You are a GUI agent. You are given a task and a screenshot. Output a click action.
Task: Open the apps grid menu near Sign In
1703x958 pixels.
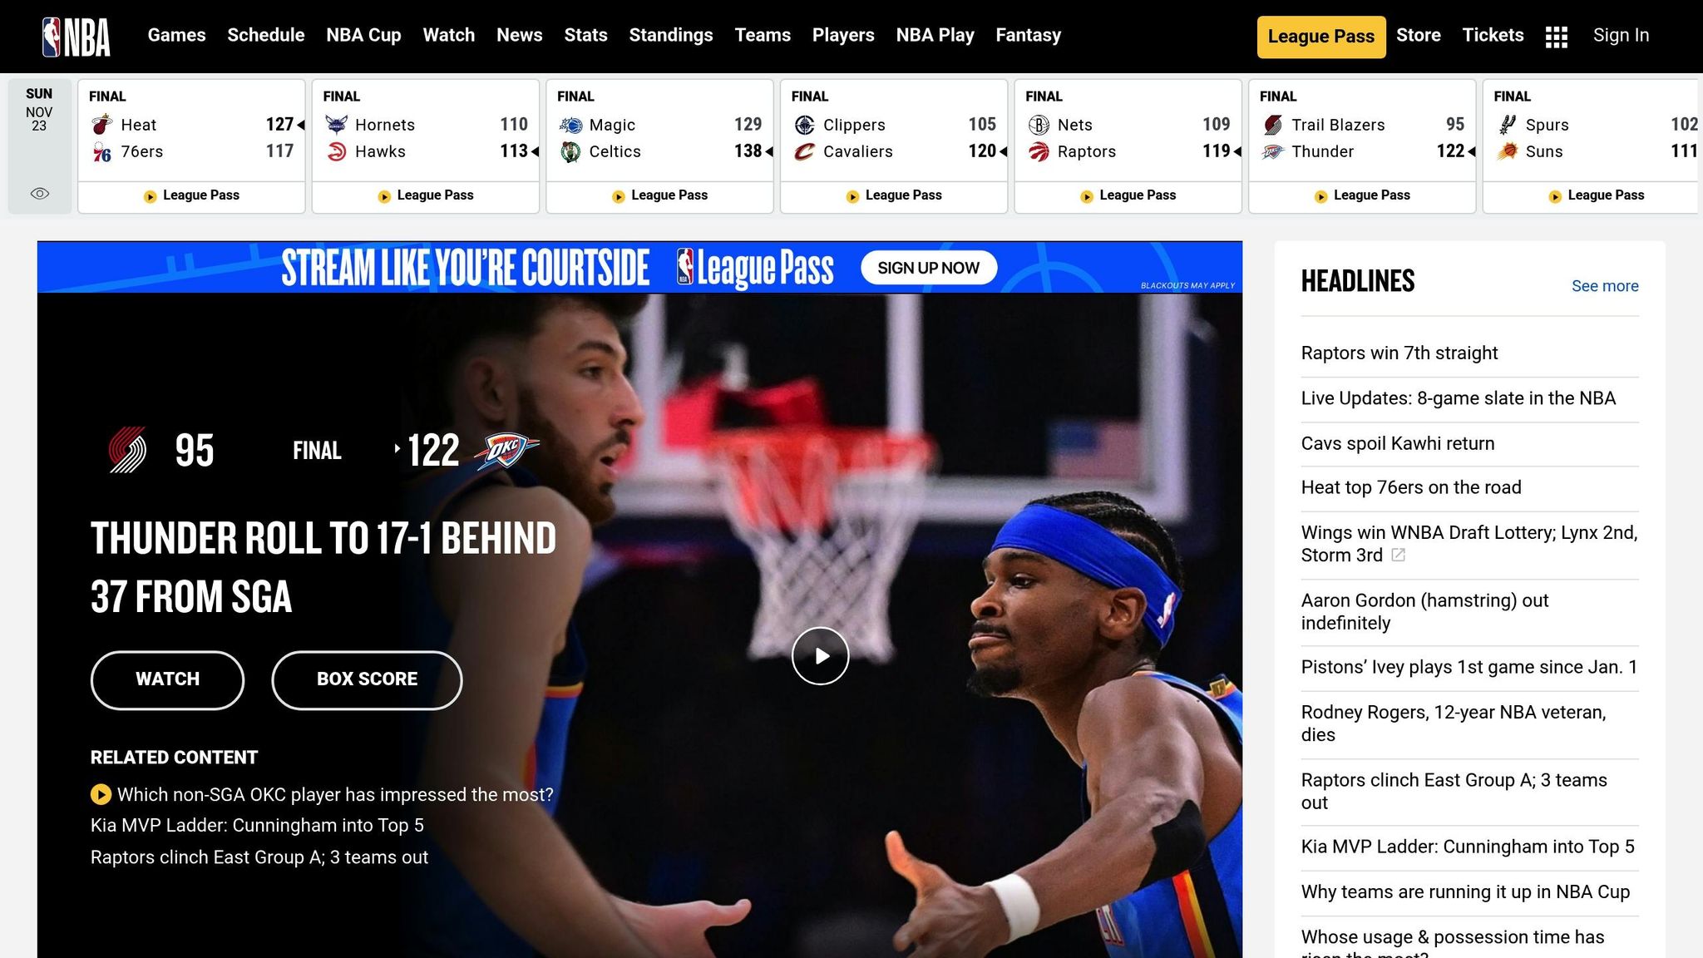(1555, 36)
